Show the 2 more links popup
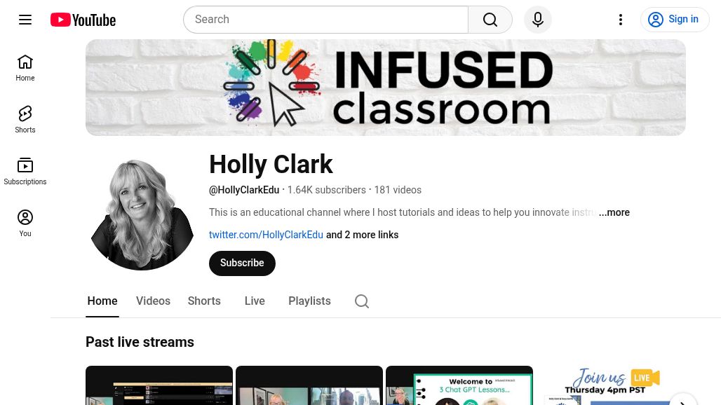Screen dimensions: 721x405 point(363,235)
